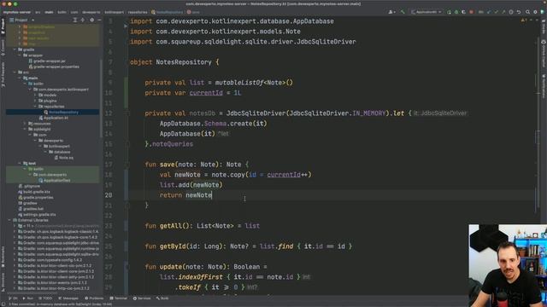The image size is (547, 307).
Task: Select Note.sq file in tree
Action: (x=66, y=157)
